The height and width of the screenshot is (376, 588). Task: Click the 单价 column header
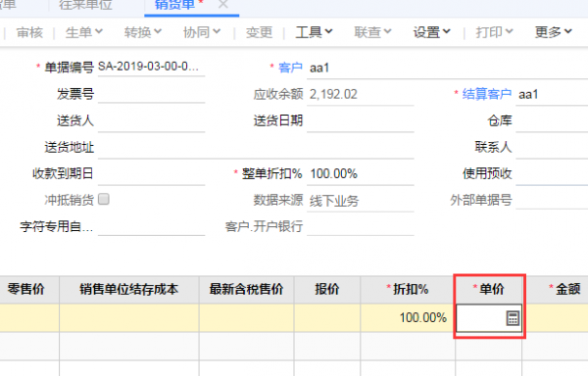[x=489, y=289]
